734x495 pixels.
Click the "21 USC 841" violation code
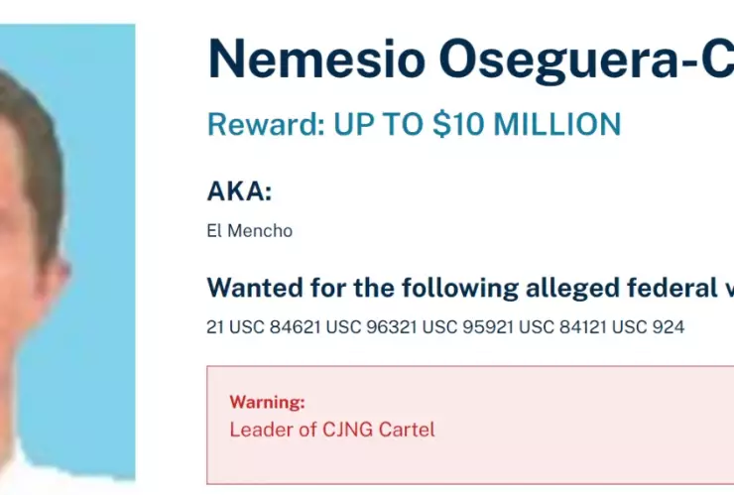(x=540, y=327)
